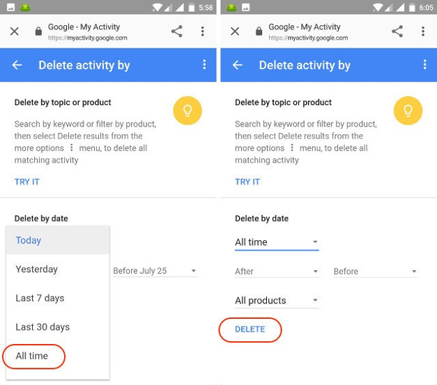This screenshot has width=437, height=385.
Task: Choose Yesterday from the date dropdown list
Action: click(x=58, y=269)
